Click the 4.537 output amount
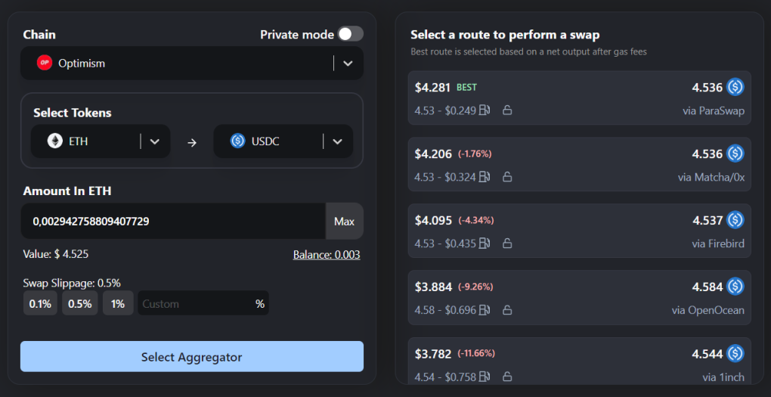 pyautogui.click(x=708, y=220)
